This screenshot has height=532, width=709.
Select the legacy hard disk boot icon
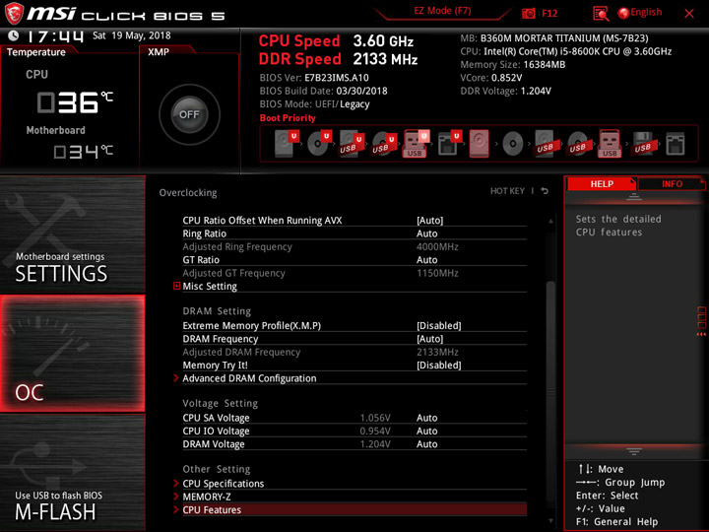479,144
